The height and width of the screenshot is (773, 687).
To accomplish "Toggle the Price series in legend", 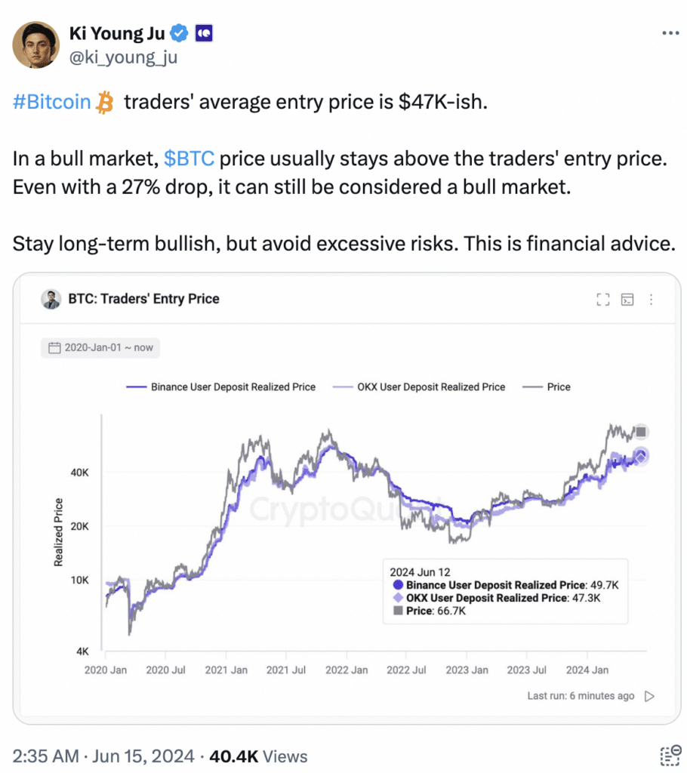I will pyautogui.click(x=548, y=386).
